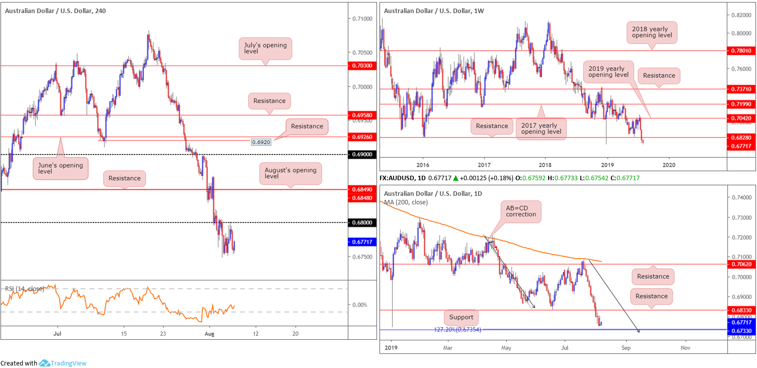Click the 0.70300 red price label
Screen dimensions: 757x368
pyautogui.click(x=362, y=65)
